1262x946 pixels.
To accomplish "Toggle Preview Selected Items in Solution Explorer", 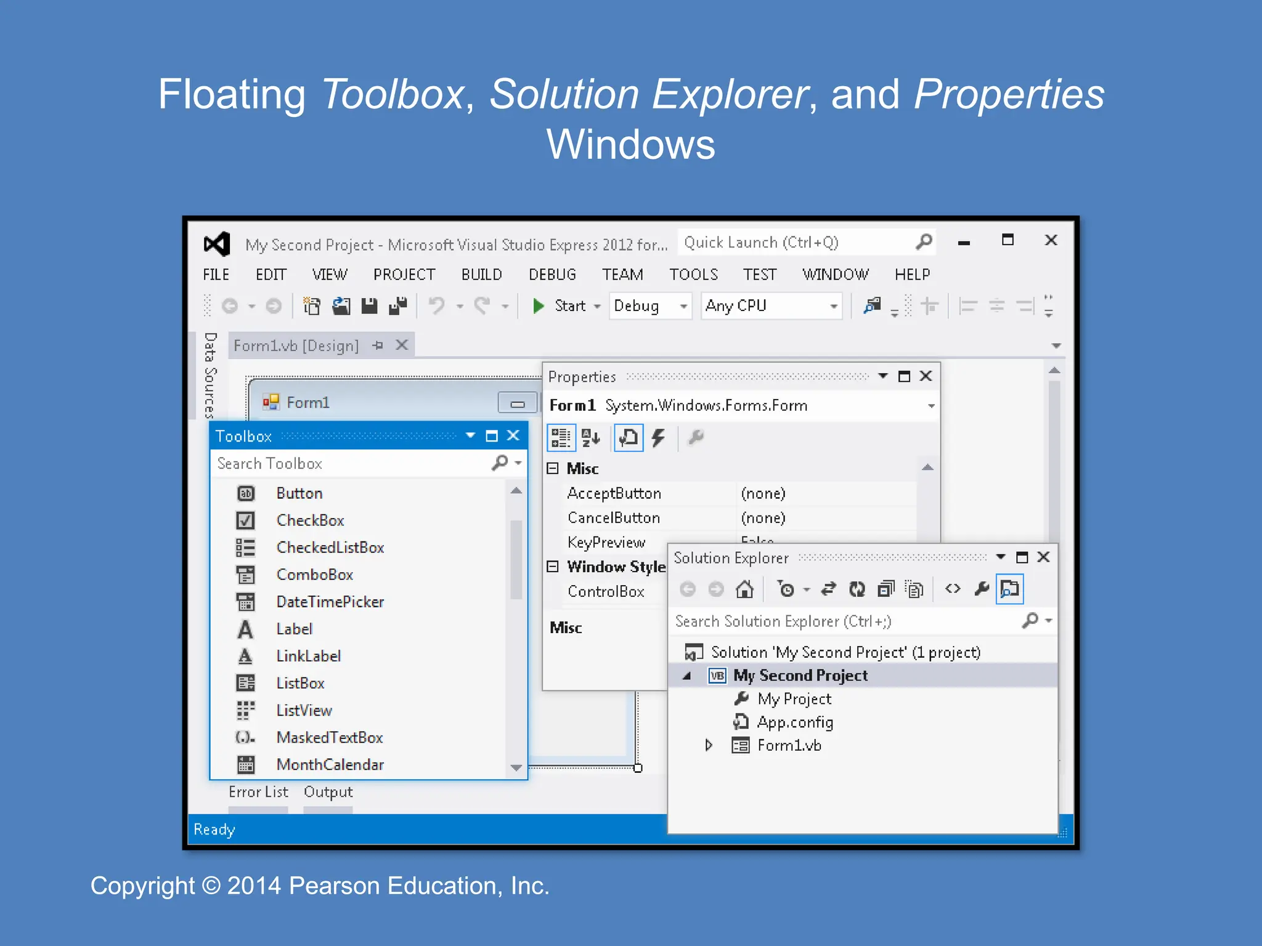I will pos(1010,589).
